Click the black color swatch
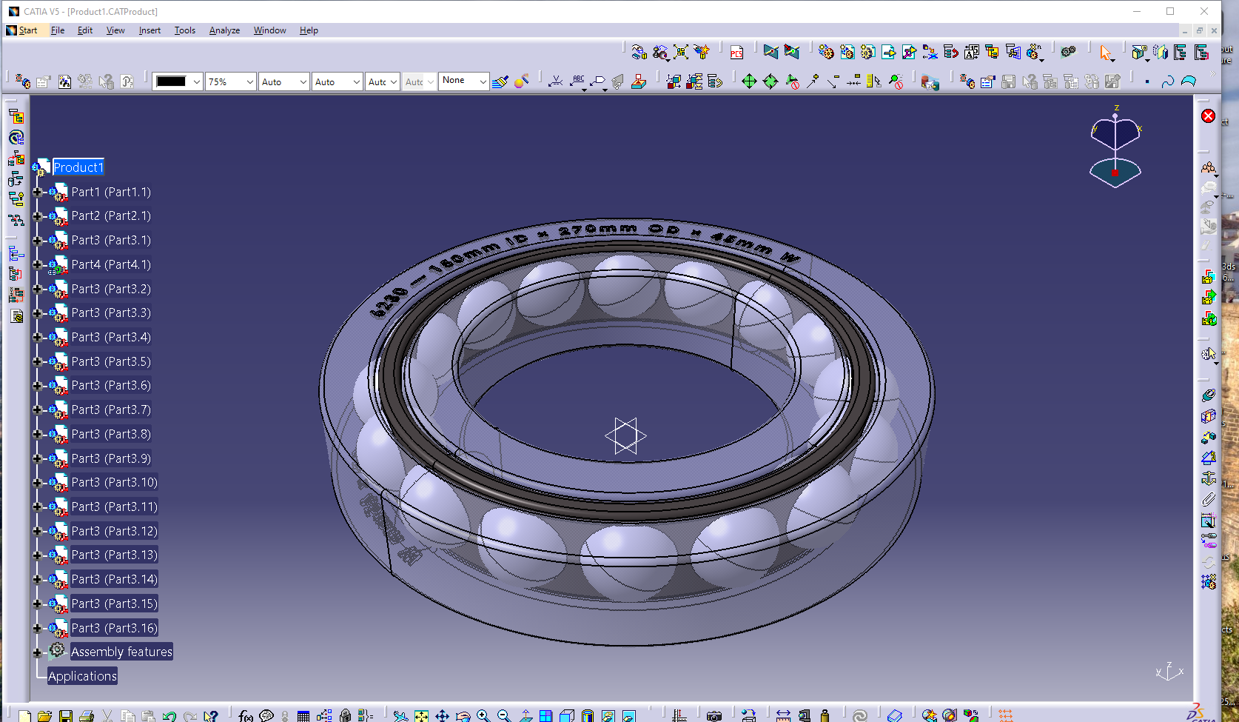Viewport: 1239px width, 722px height. pos(171,81)
